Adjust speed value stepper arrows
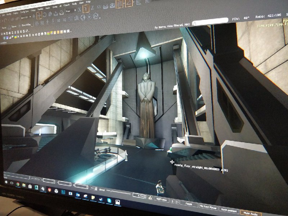Screen dimensions: 288x216 coord(146,197)
